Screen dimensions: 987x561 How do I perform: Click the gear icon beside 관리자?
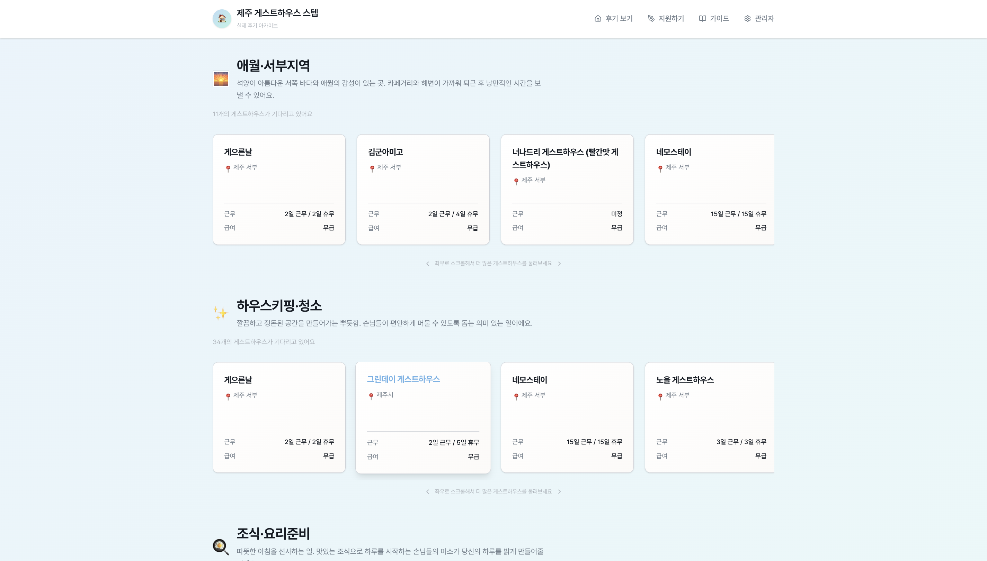(747, 18)
